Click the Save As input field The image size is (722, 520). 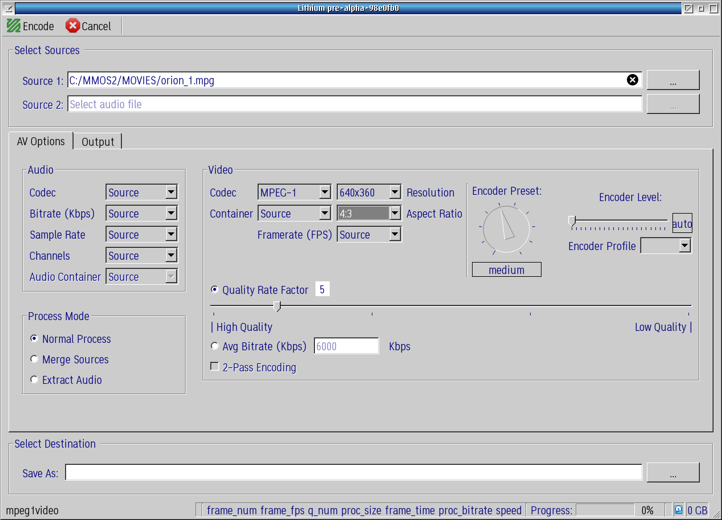pyautogui.click(x=354, y=473)
